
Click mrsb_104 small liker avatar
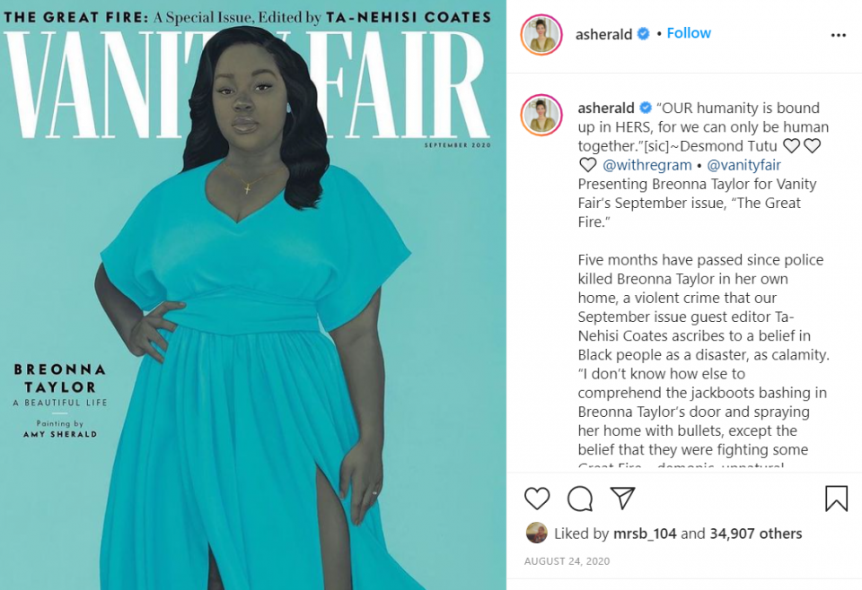pos(537,533)
